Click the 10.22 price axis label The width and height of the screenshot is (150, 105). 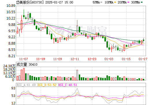11,18
